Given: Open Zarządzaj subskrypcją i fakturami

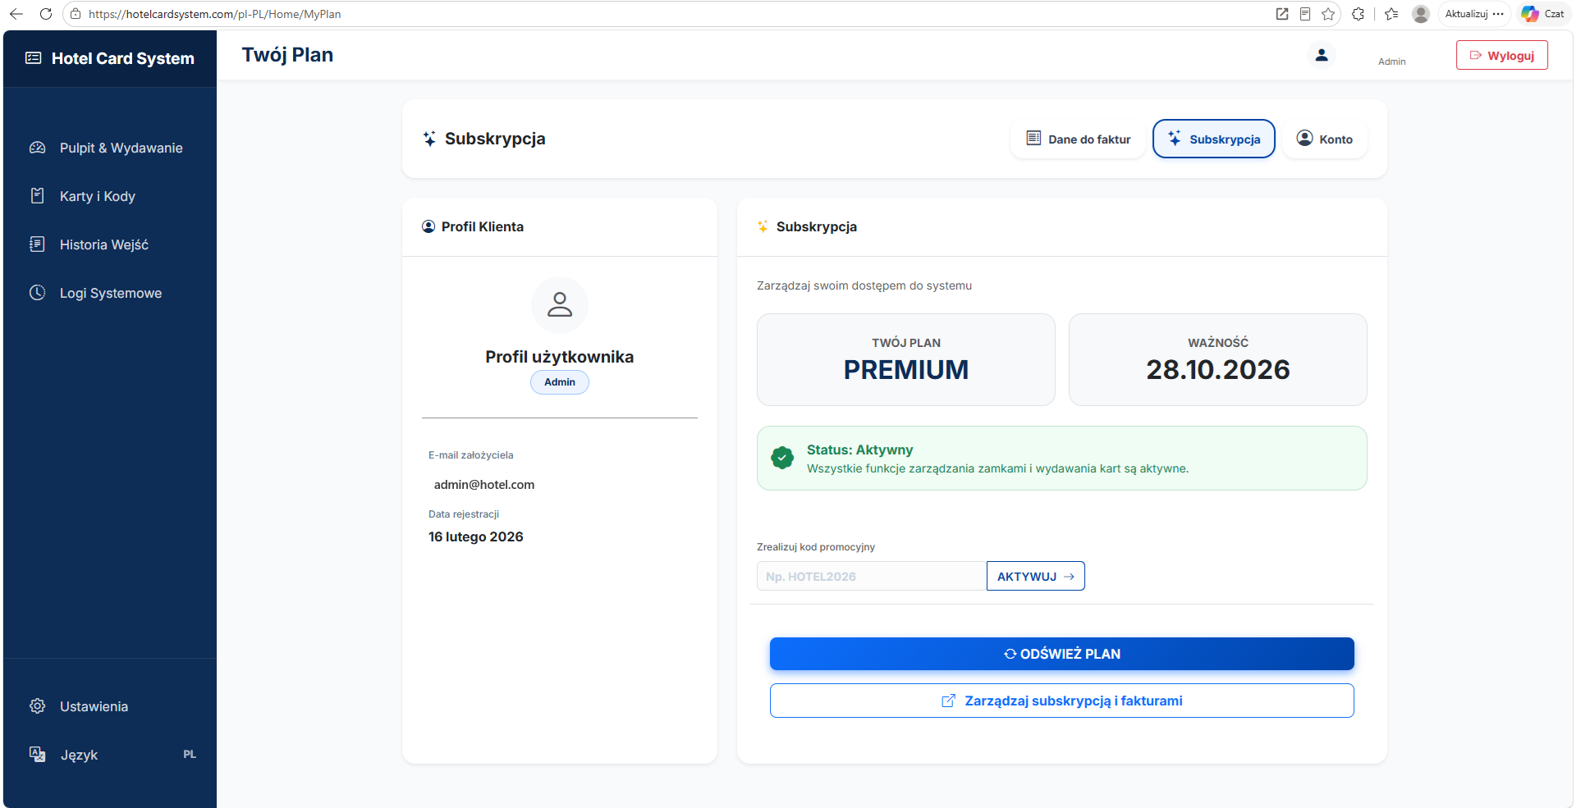Looking at the screenshot, I should coord(1062,701).
